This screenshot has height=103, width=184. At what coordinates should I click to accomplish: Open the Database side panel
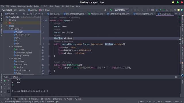click(183, 39)
